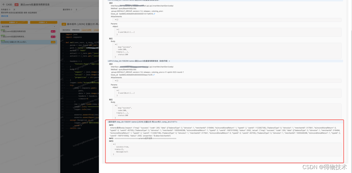Click trace_id value ending 1417af916
352x173 pixels.
[x=136, y=14]
